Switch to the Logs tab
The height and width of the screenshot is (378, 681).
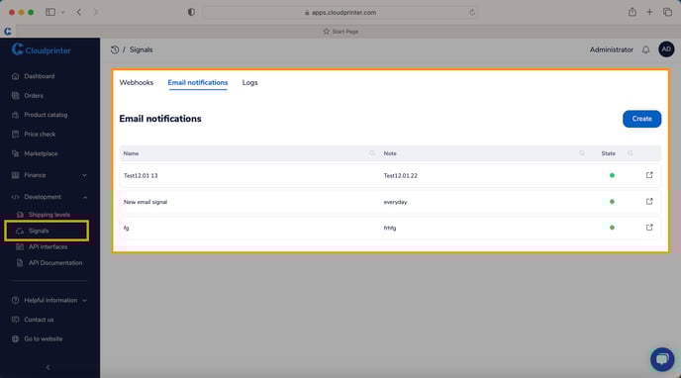click(x=249, y=82)
